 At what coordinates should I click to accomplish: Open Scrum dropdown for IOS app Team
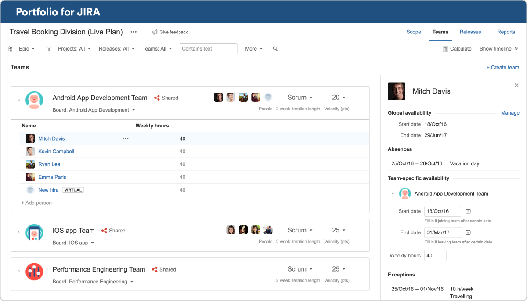(x=300, y=230)
